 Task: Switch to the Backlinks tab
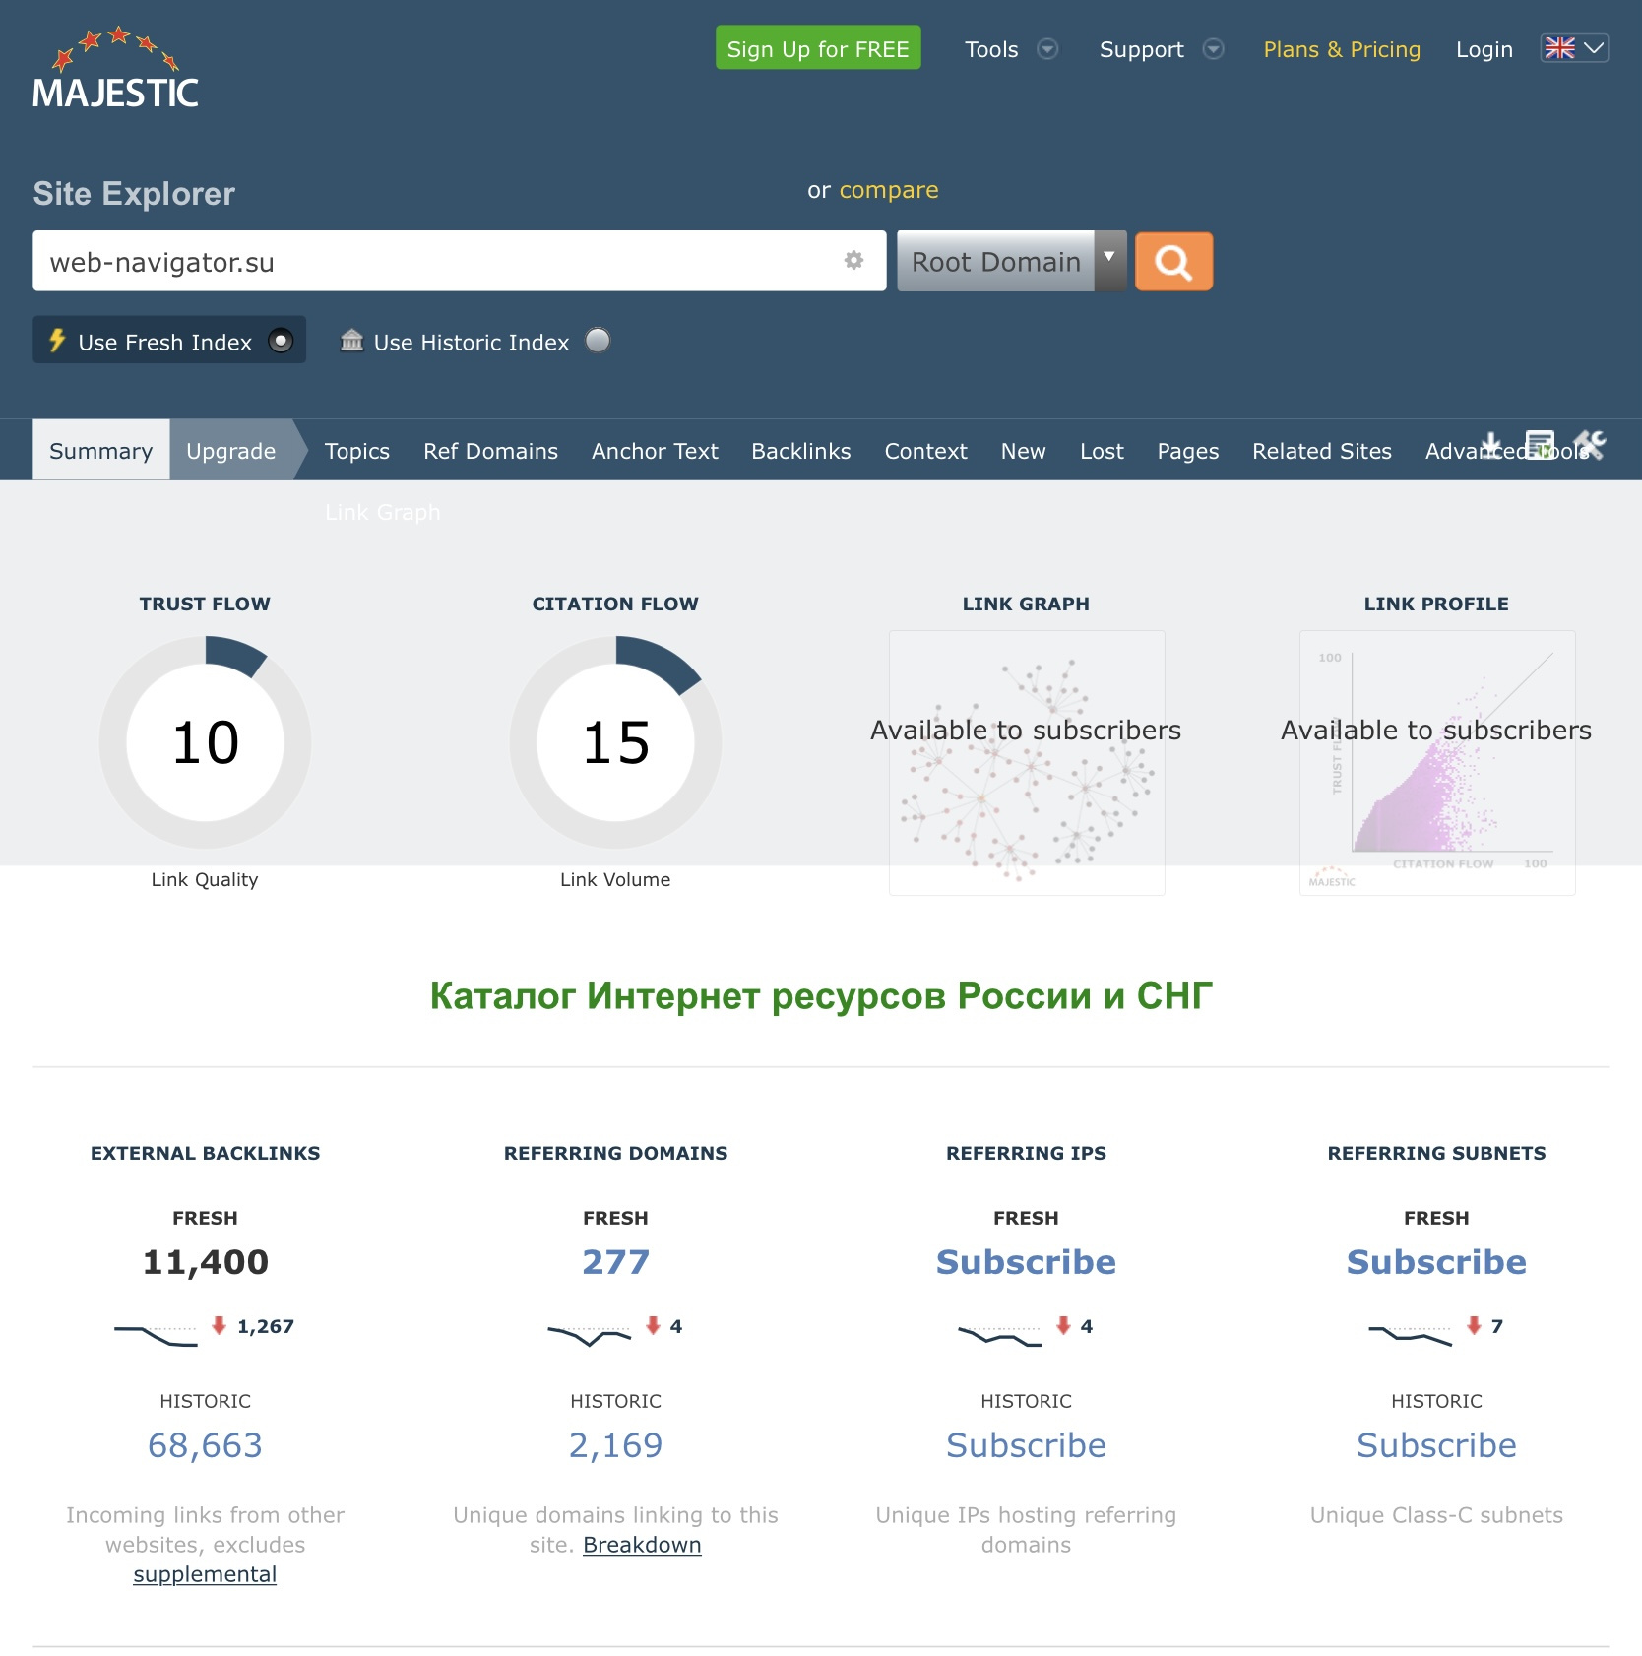[x=800, y=451]
